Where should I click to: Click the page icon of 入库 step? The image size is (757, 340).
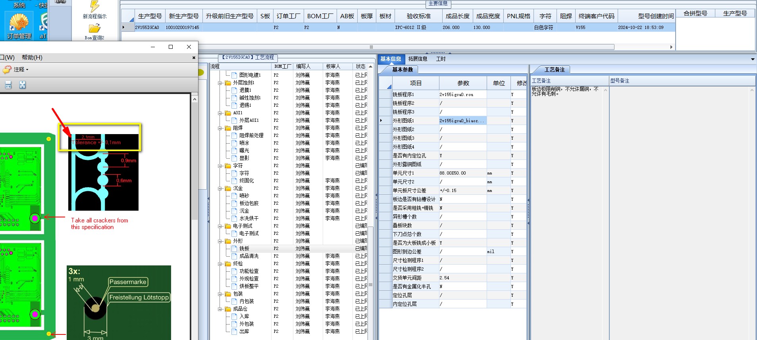click(234, 317)
